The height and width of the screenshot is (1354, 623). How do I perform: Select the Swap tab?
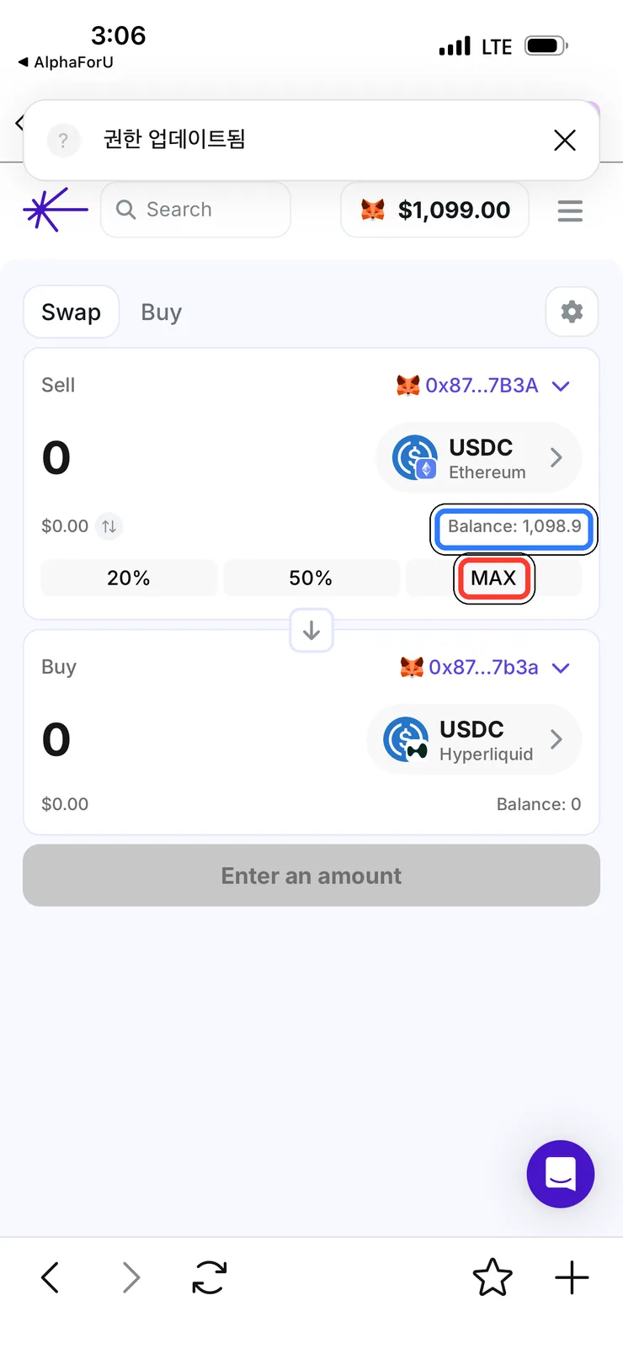click(x=71, y=312)
